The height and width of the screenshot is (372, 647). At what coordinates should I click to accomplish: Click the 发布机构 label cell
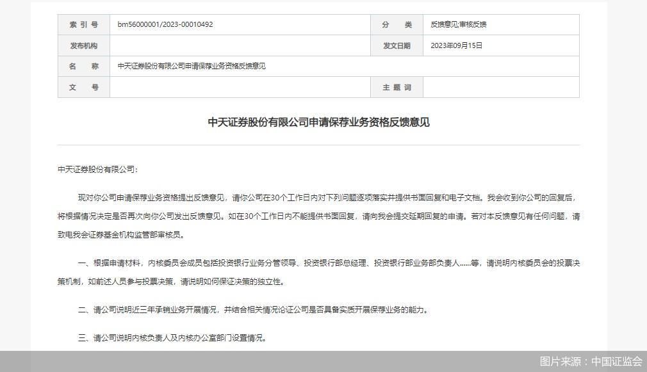(x=84, y=45)
